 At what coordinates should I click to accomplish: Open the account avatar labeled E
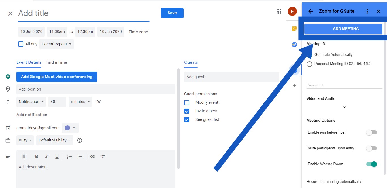coord(292,11)
